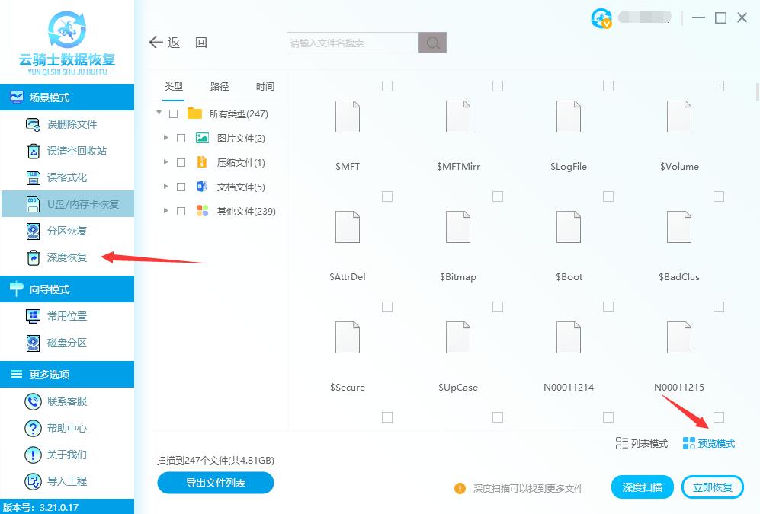The width and height of the screenshot is (760, 514).
Task: Expand the 图片文件 tree node
Action: coord(165,138)
